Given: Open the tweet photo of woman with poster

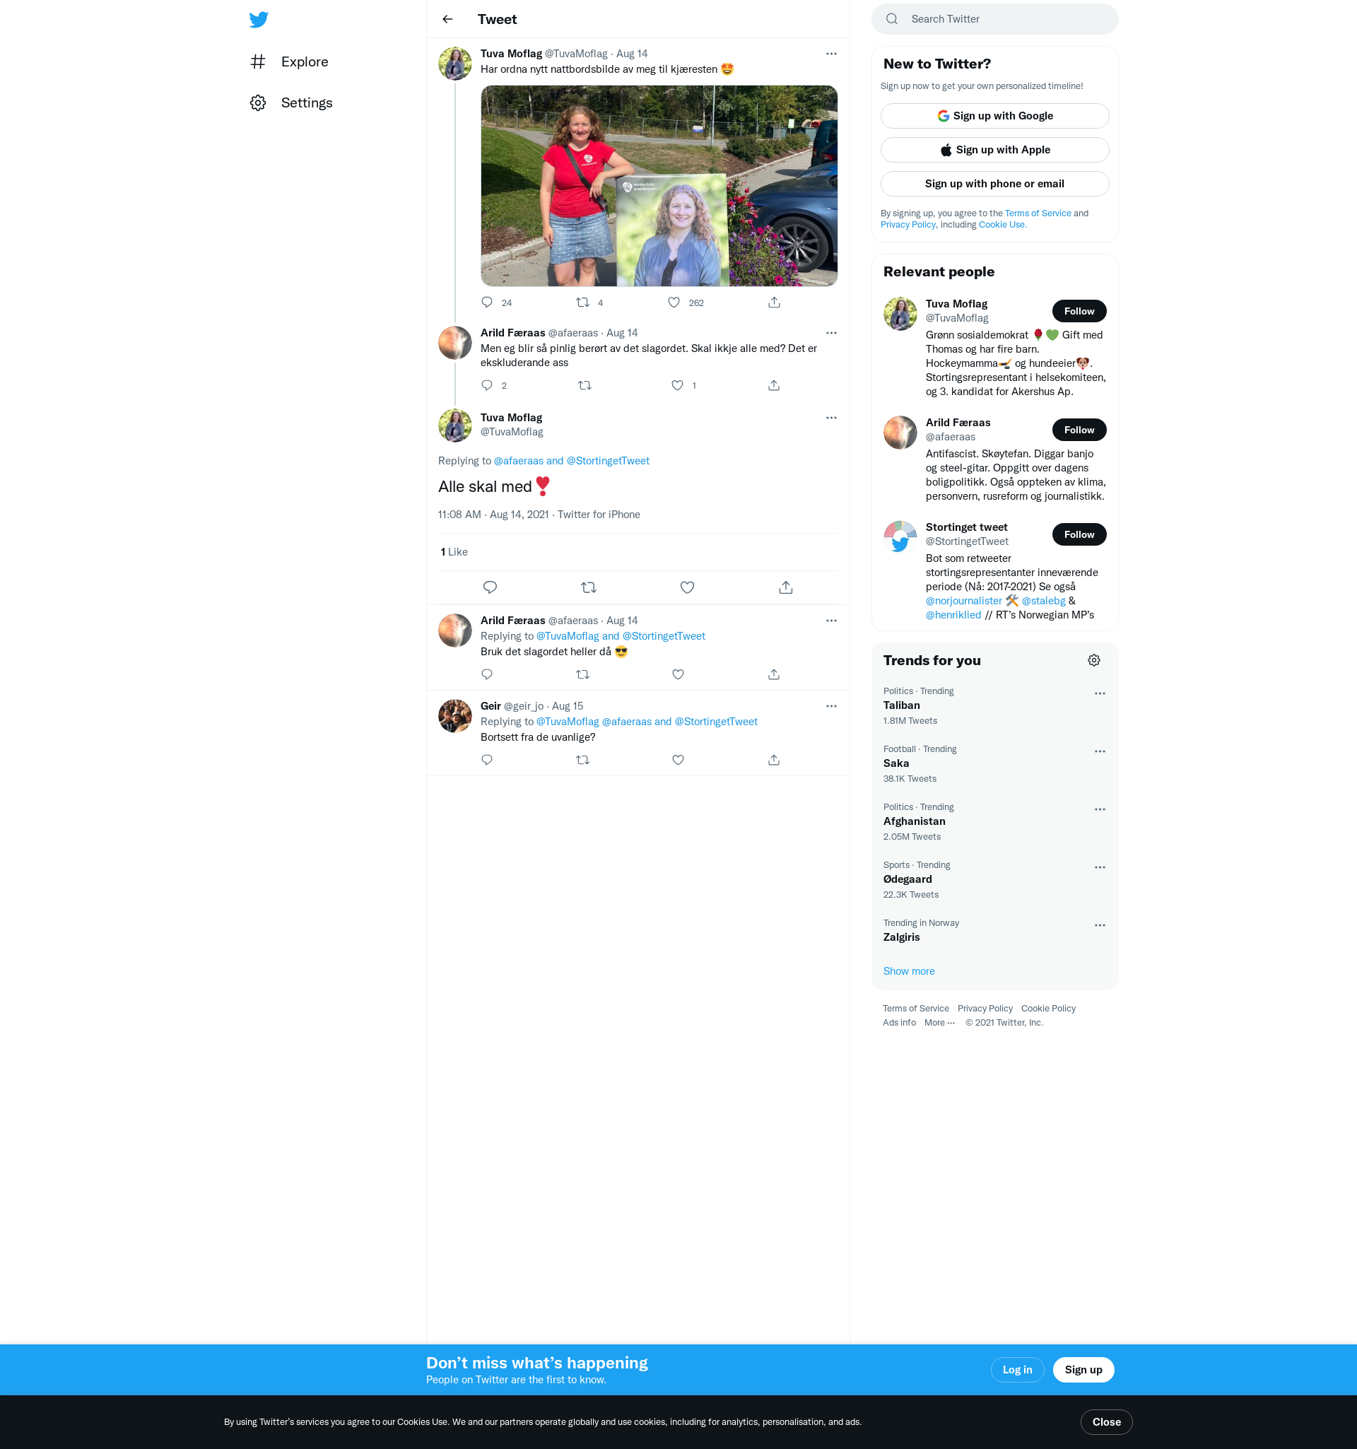Looking at the screenshot, I should (659, 186).
